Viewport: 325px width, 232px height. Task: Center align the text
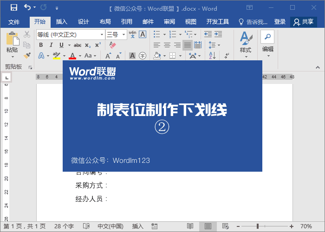pyautogui.click(x=167, y=45)
